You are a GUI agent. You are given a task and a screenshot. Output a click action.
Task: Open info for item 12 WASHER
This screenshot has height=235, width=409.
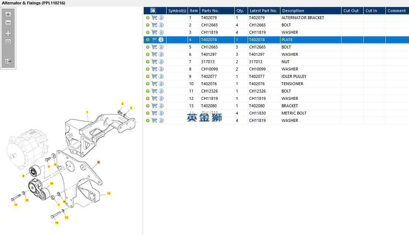click(x=161, y=98)
